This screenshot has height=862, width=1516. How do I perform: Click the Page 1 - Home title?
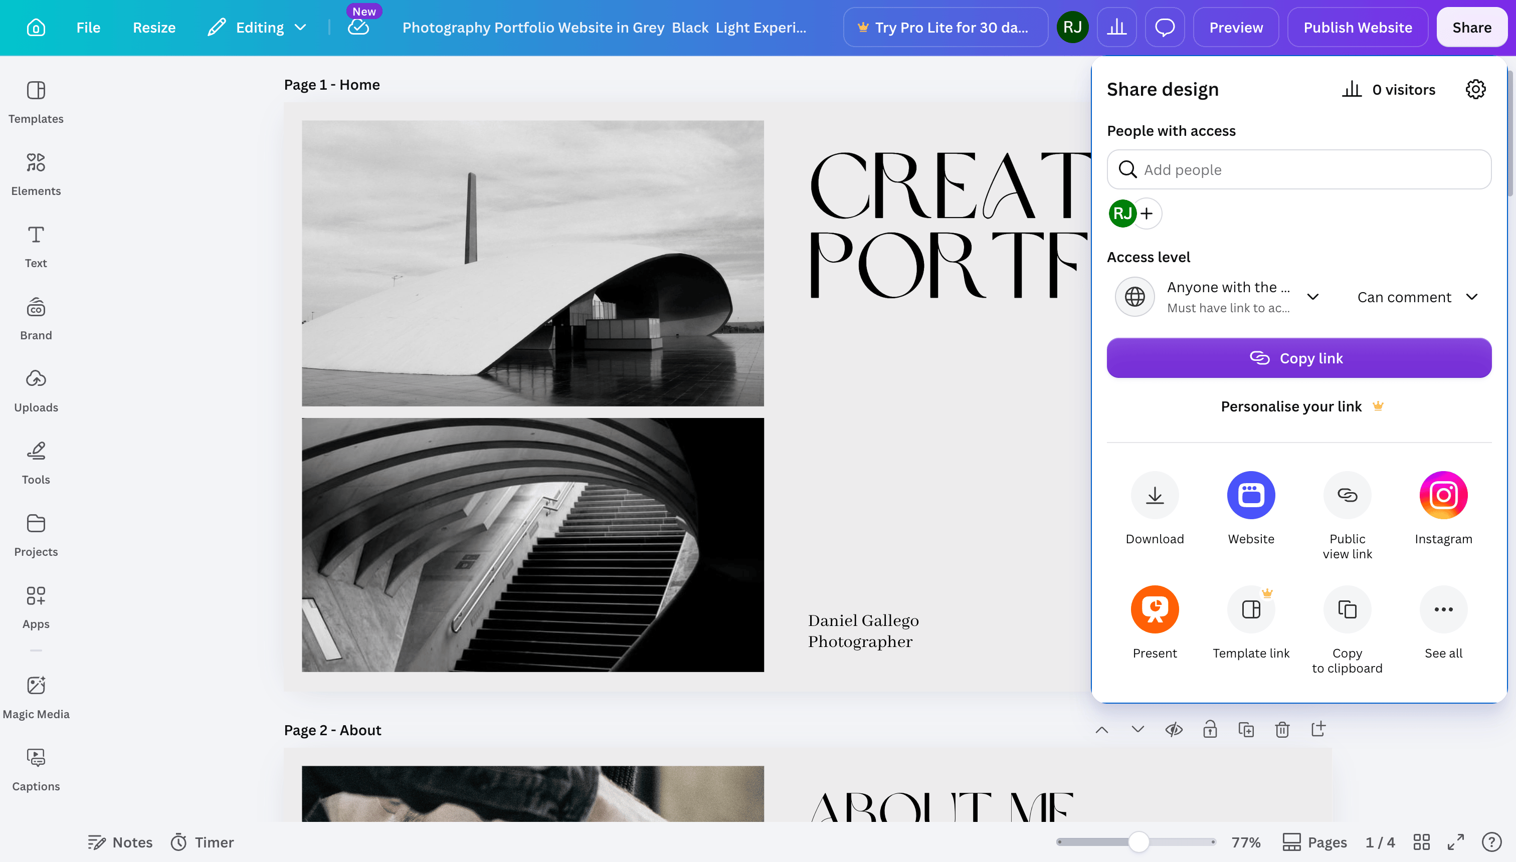point(332,85)
